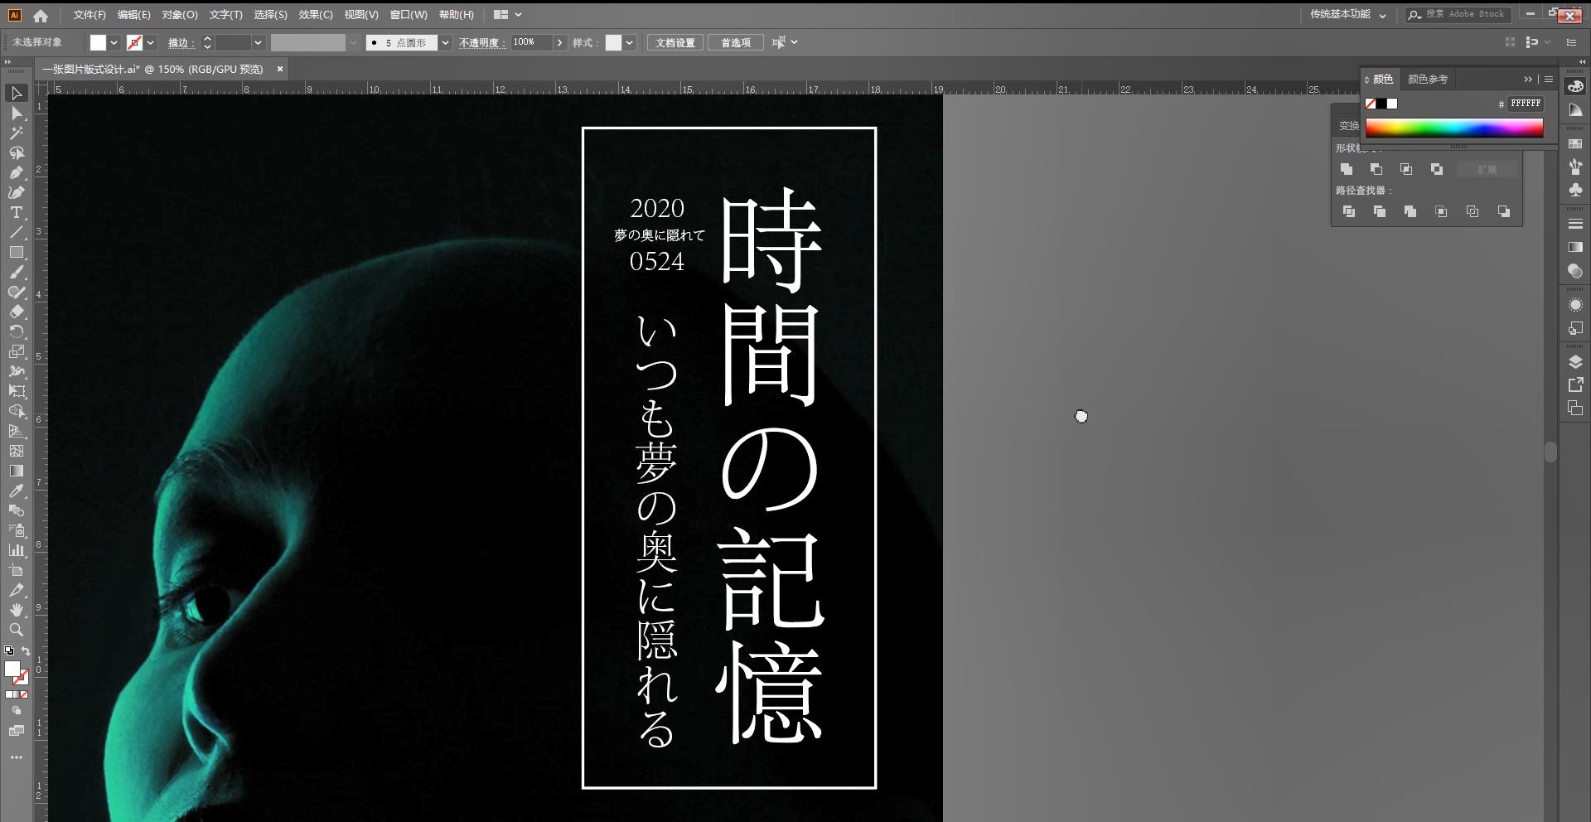Viewport: 1591px width, 822px height.
Task: Set paint mode to Gradient
Action: point(16,695)
